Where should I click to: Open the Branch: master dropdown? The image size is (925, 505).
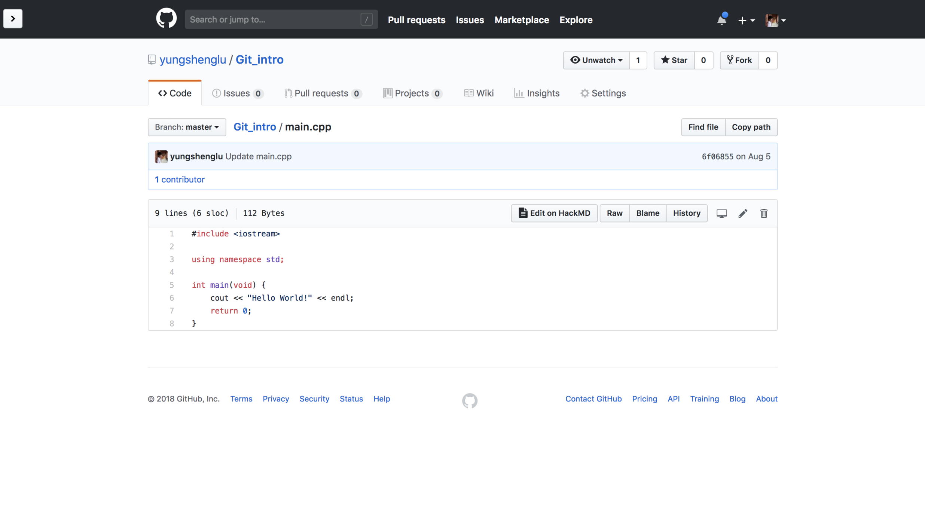pos(187,127)
